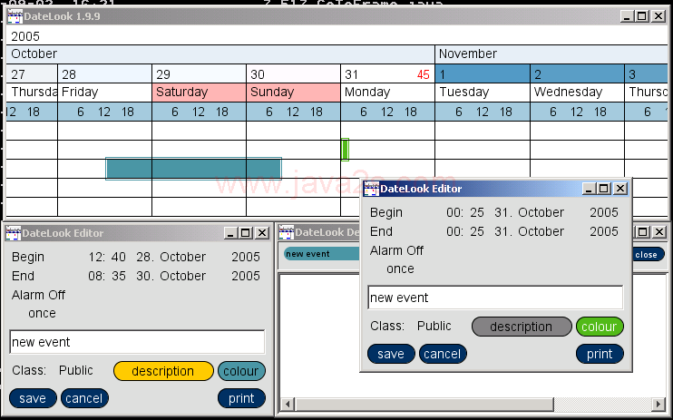This screenshot has width=673, height=420.
Task: Click the End day '30.' in left editor
Action: 145,276
